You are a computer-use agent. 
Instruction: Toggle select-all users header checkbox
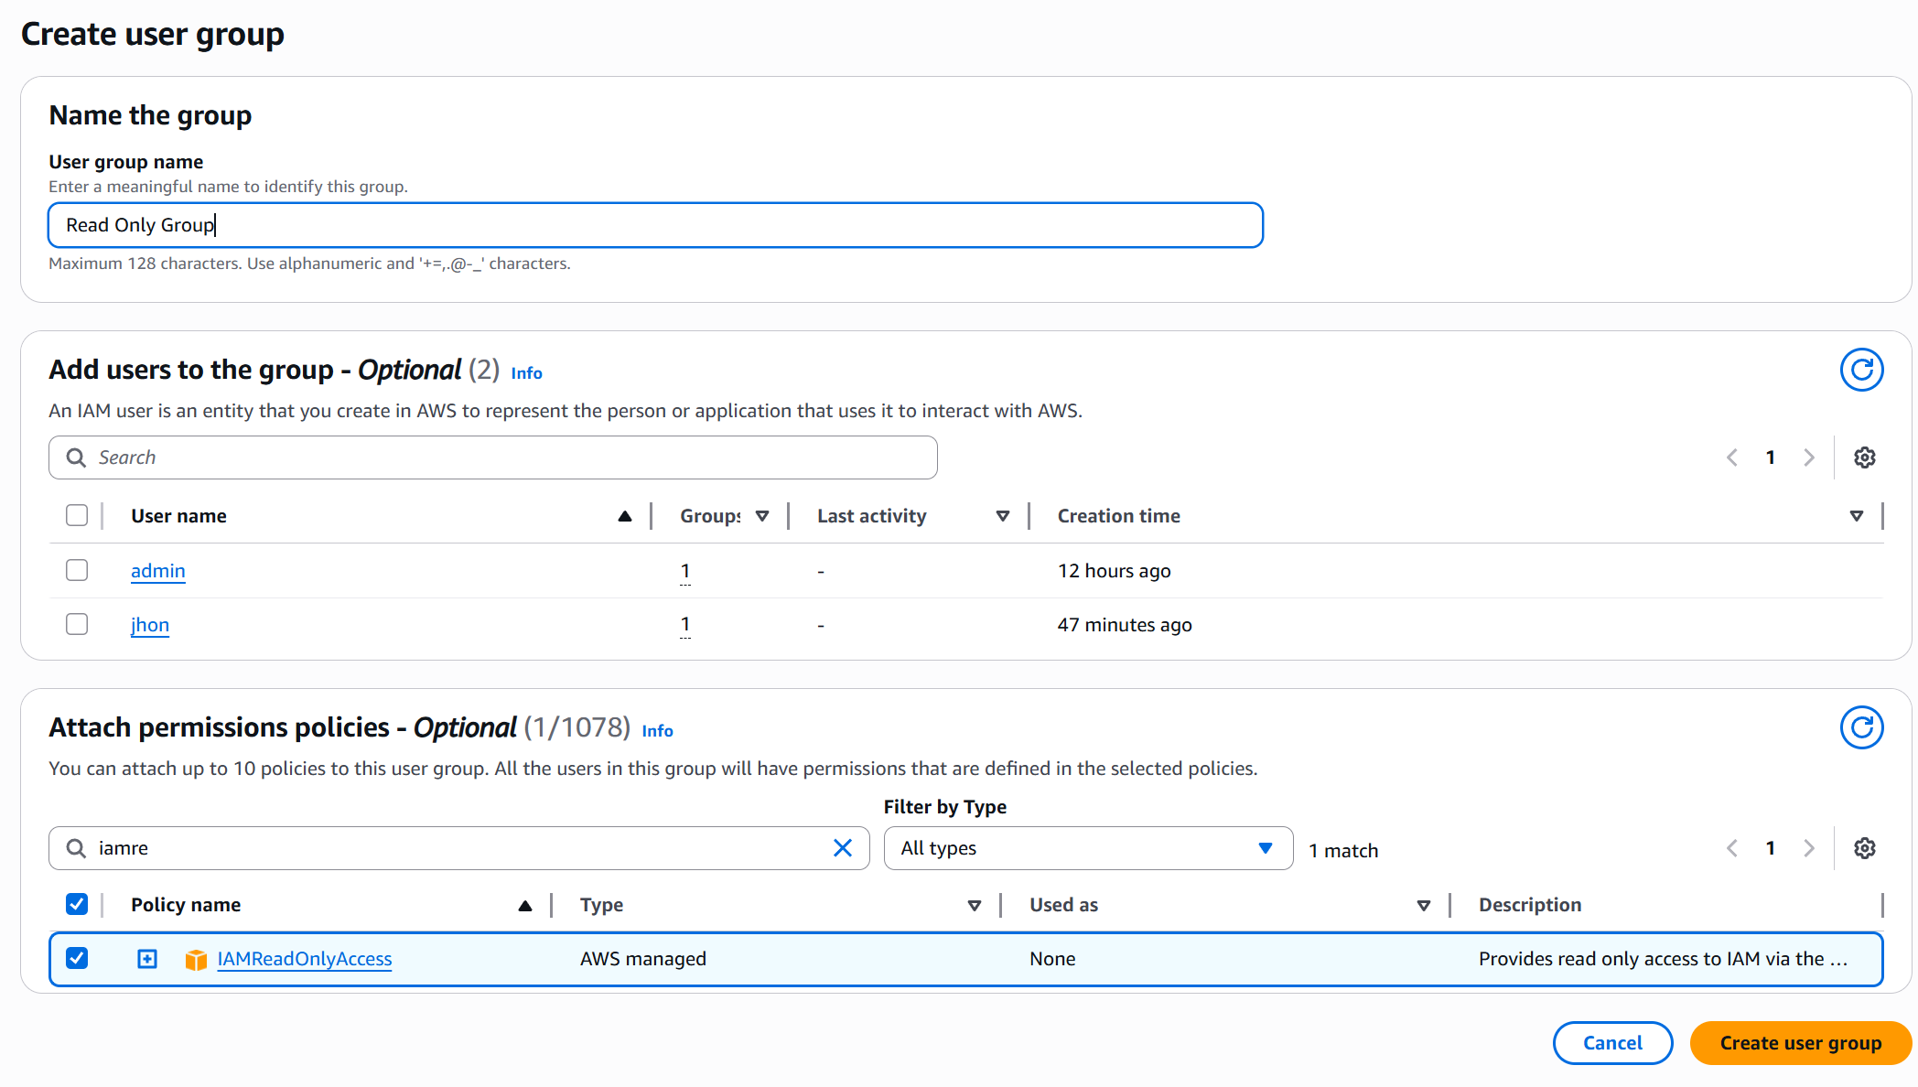(77, 515)
